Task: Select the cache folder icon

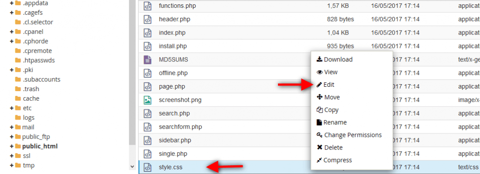Action: tap(18, 99)
